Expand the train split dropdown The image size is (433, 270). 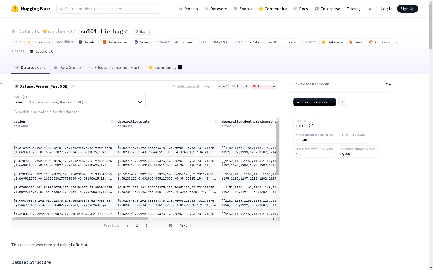pos(78,99)
